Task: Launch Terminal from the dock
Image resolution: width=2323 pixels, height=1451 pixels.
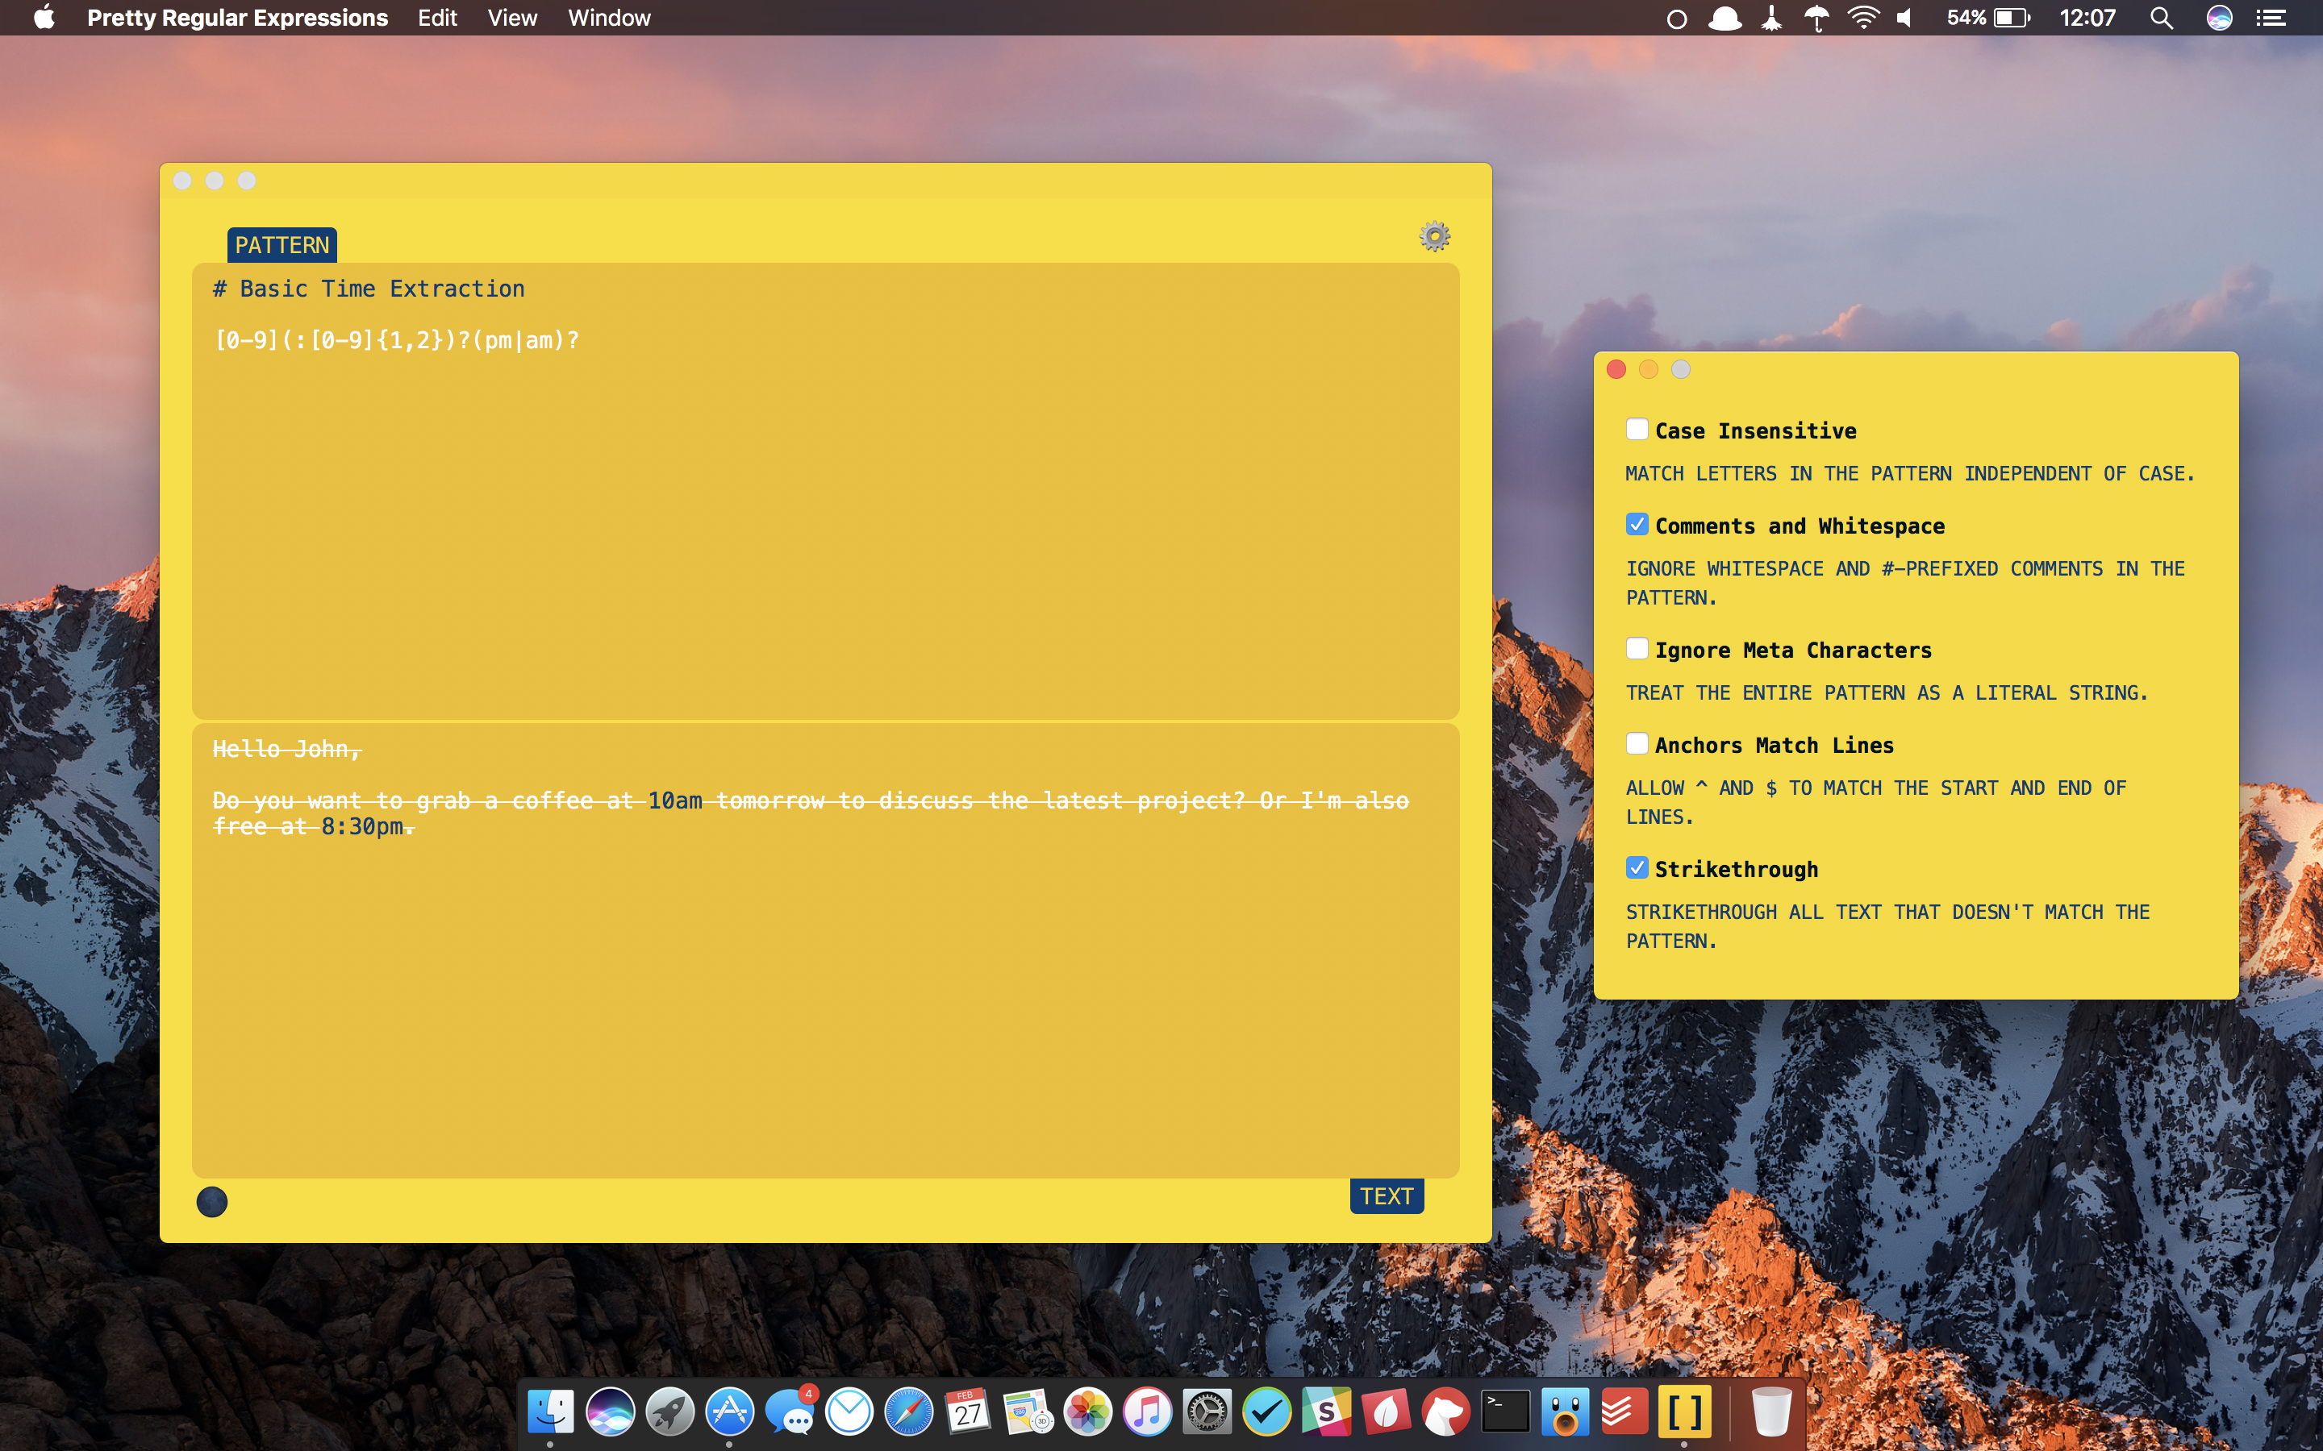Action: pos(1505,1412)
